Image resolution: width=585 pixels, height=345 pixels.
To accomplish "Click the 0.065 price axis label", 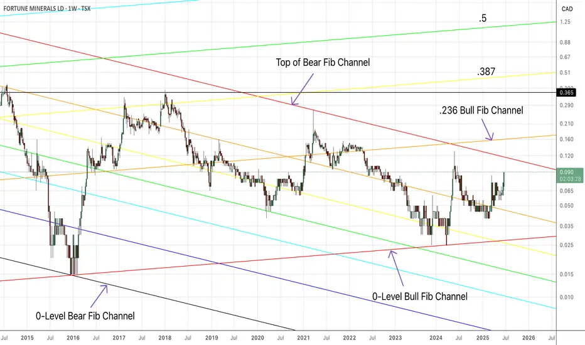I will tap(566, 191).
